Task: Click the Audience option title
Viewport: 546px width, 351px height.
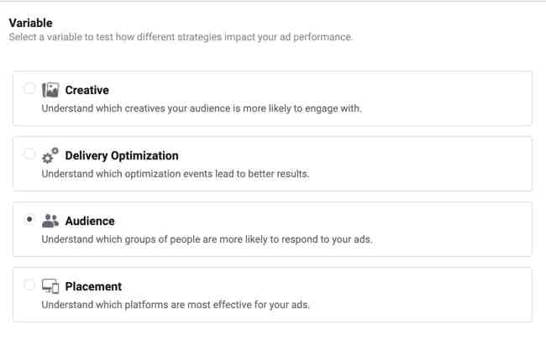Action: point(90,221)
